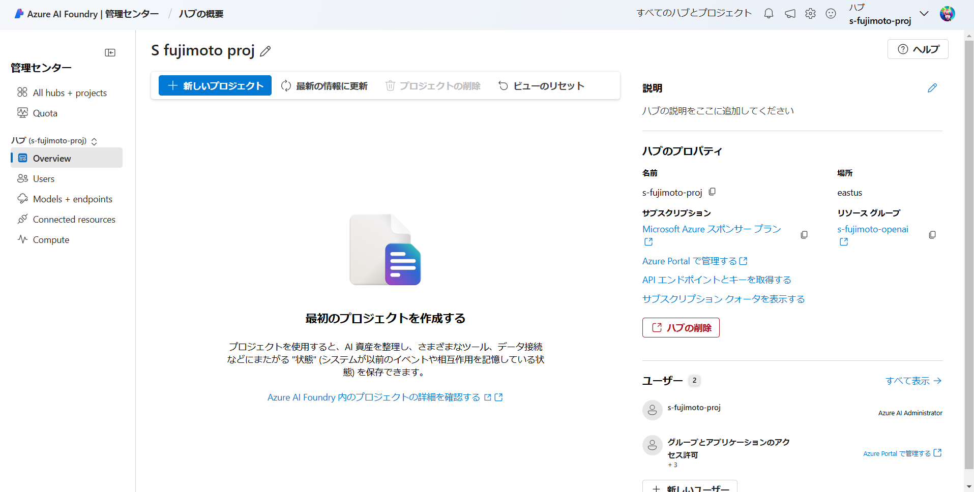The image size is (974, 492).
Task: Click the 新しいプロジェクト button
Action: click(x=215, y=86)
